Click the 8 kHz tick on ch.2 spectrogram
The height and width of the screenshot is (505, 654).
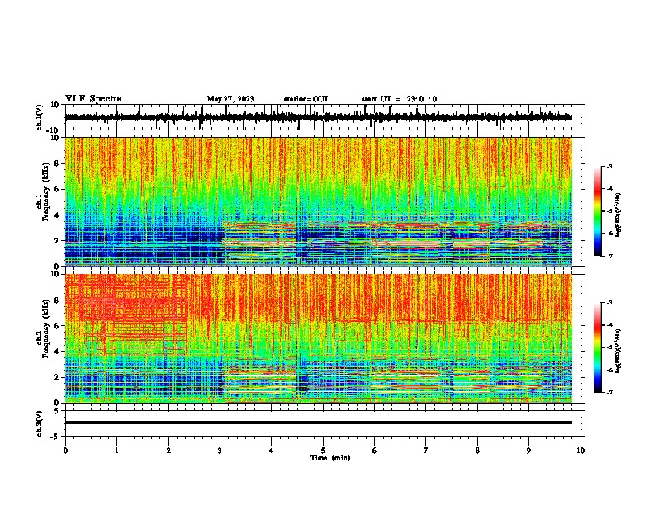click(x=58, y=300)
